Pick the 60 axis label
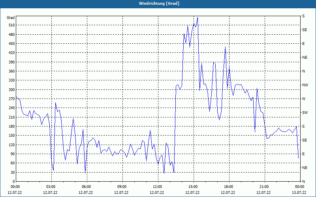316x197 pixels. point(13,163)
